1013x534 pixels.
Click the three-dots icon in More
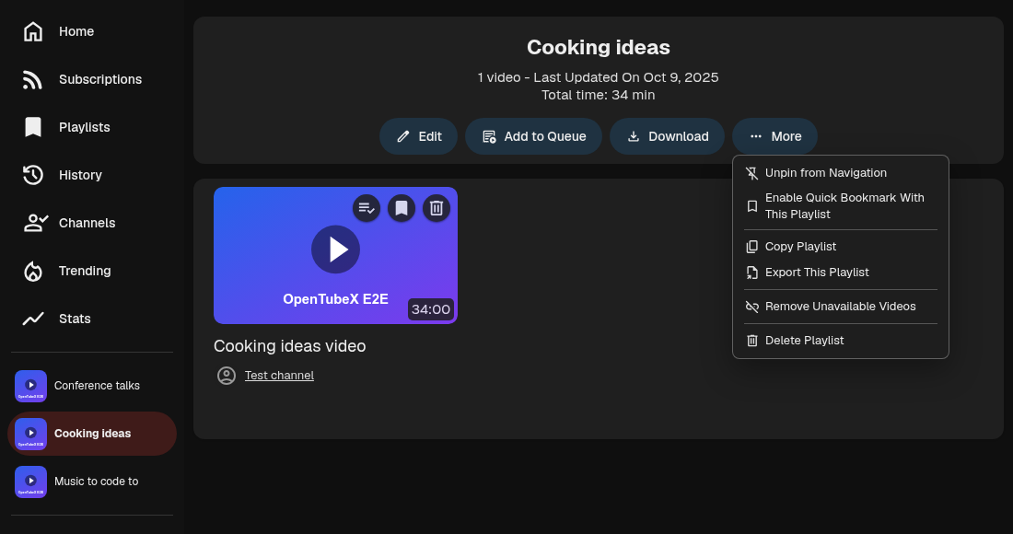(x=756, y=136)
